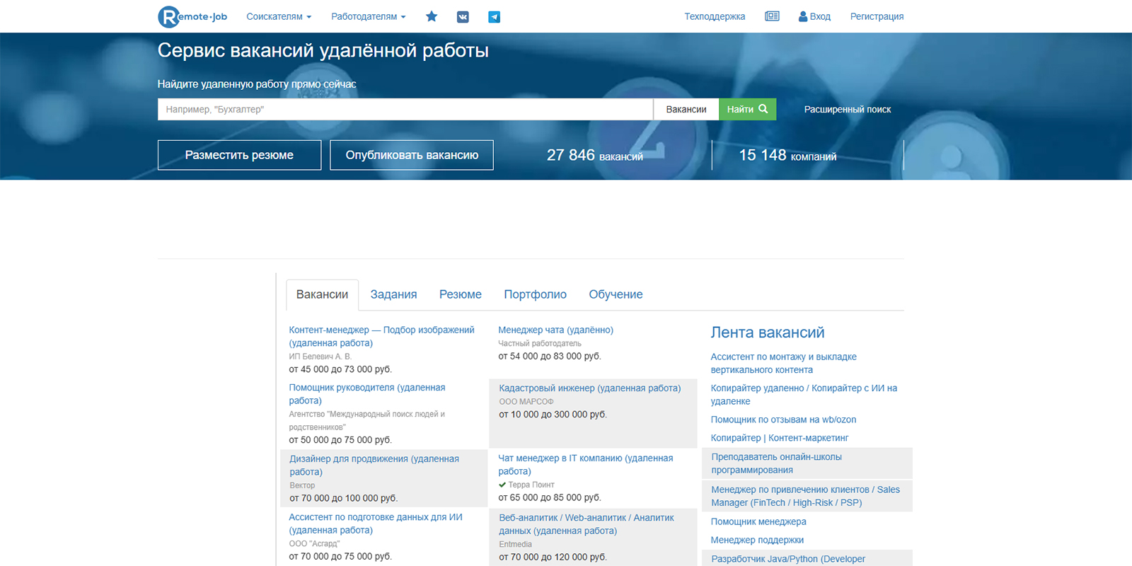Open the Telegram channel icon
Image resolution: width=1132 pixels, height=566 pixels.
[495, 17]
